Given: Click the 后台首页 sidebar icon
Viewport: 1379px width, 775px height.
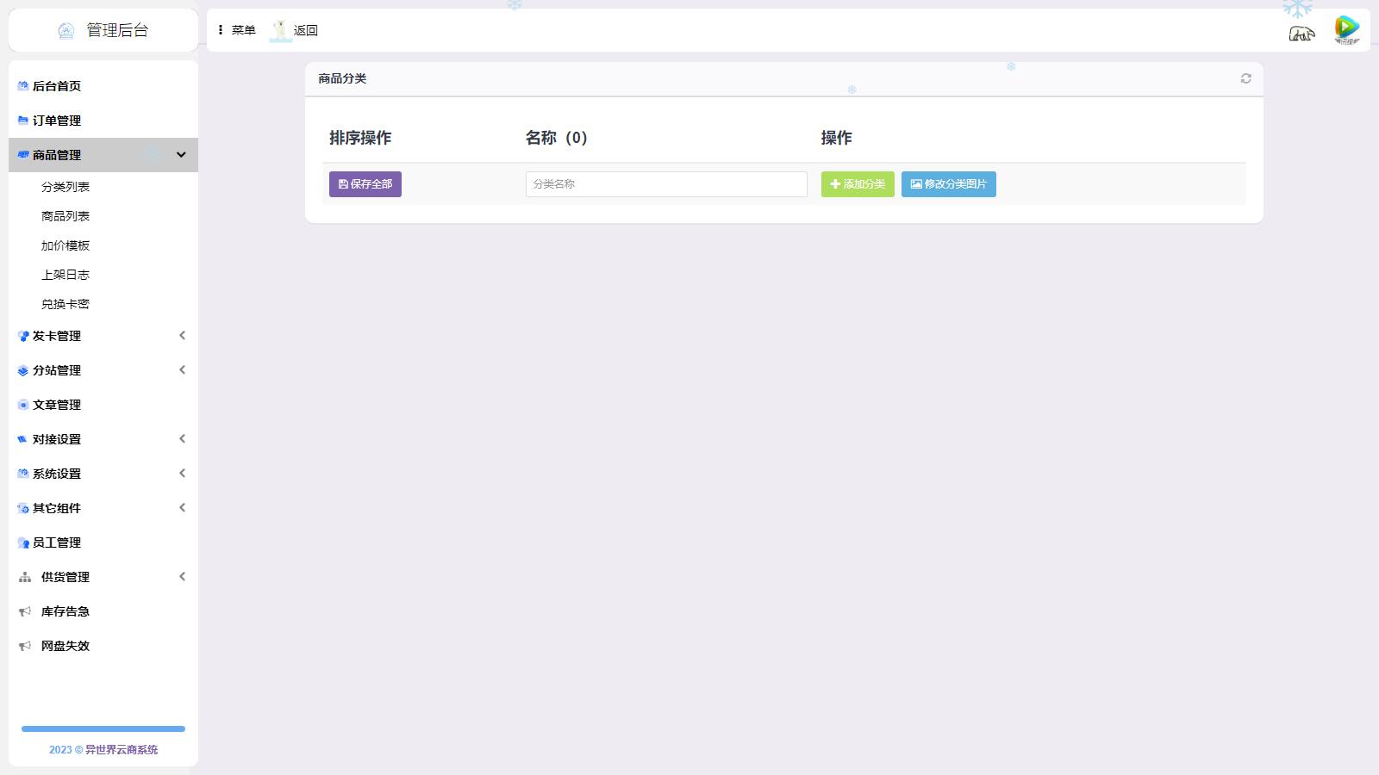Looking at the screenshot, I should click(x=23, y=86).
